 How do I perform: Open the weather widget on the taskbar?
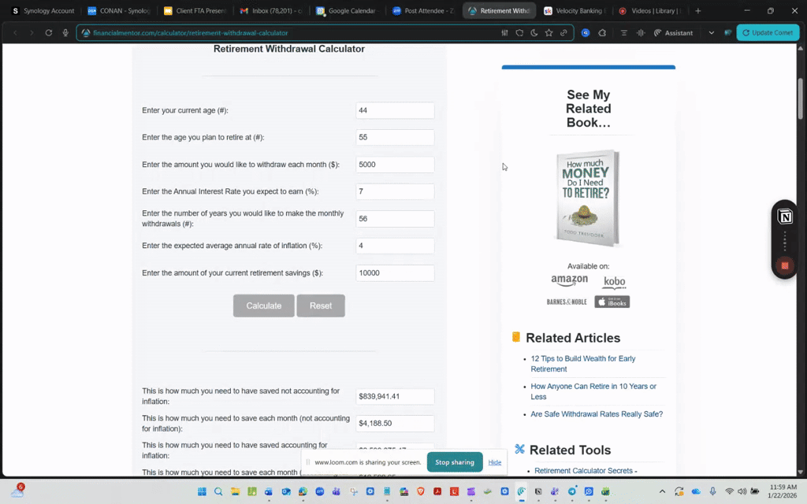coord(17,491)
